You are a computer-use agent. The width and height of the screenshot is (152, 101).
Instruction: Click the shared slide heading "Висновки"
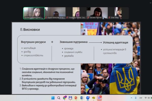point(31,30)
